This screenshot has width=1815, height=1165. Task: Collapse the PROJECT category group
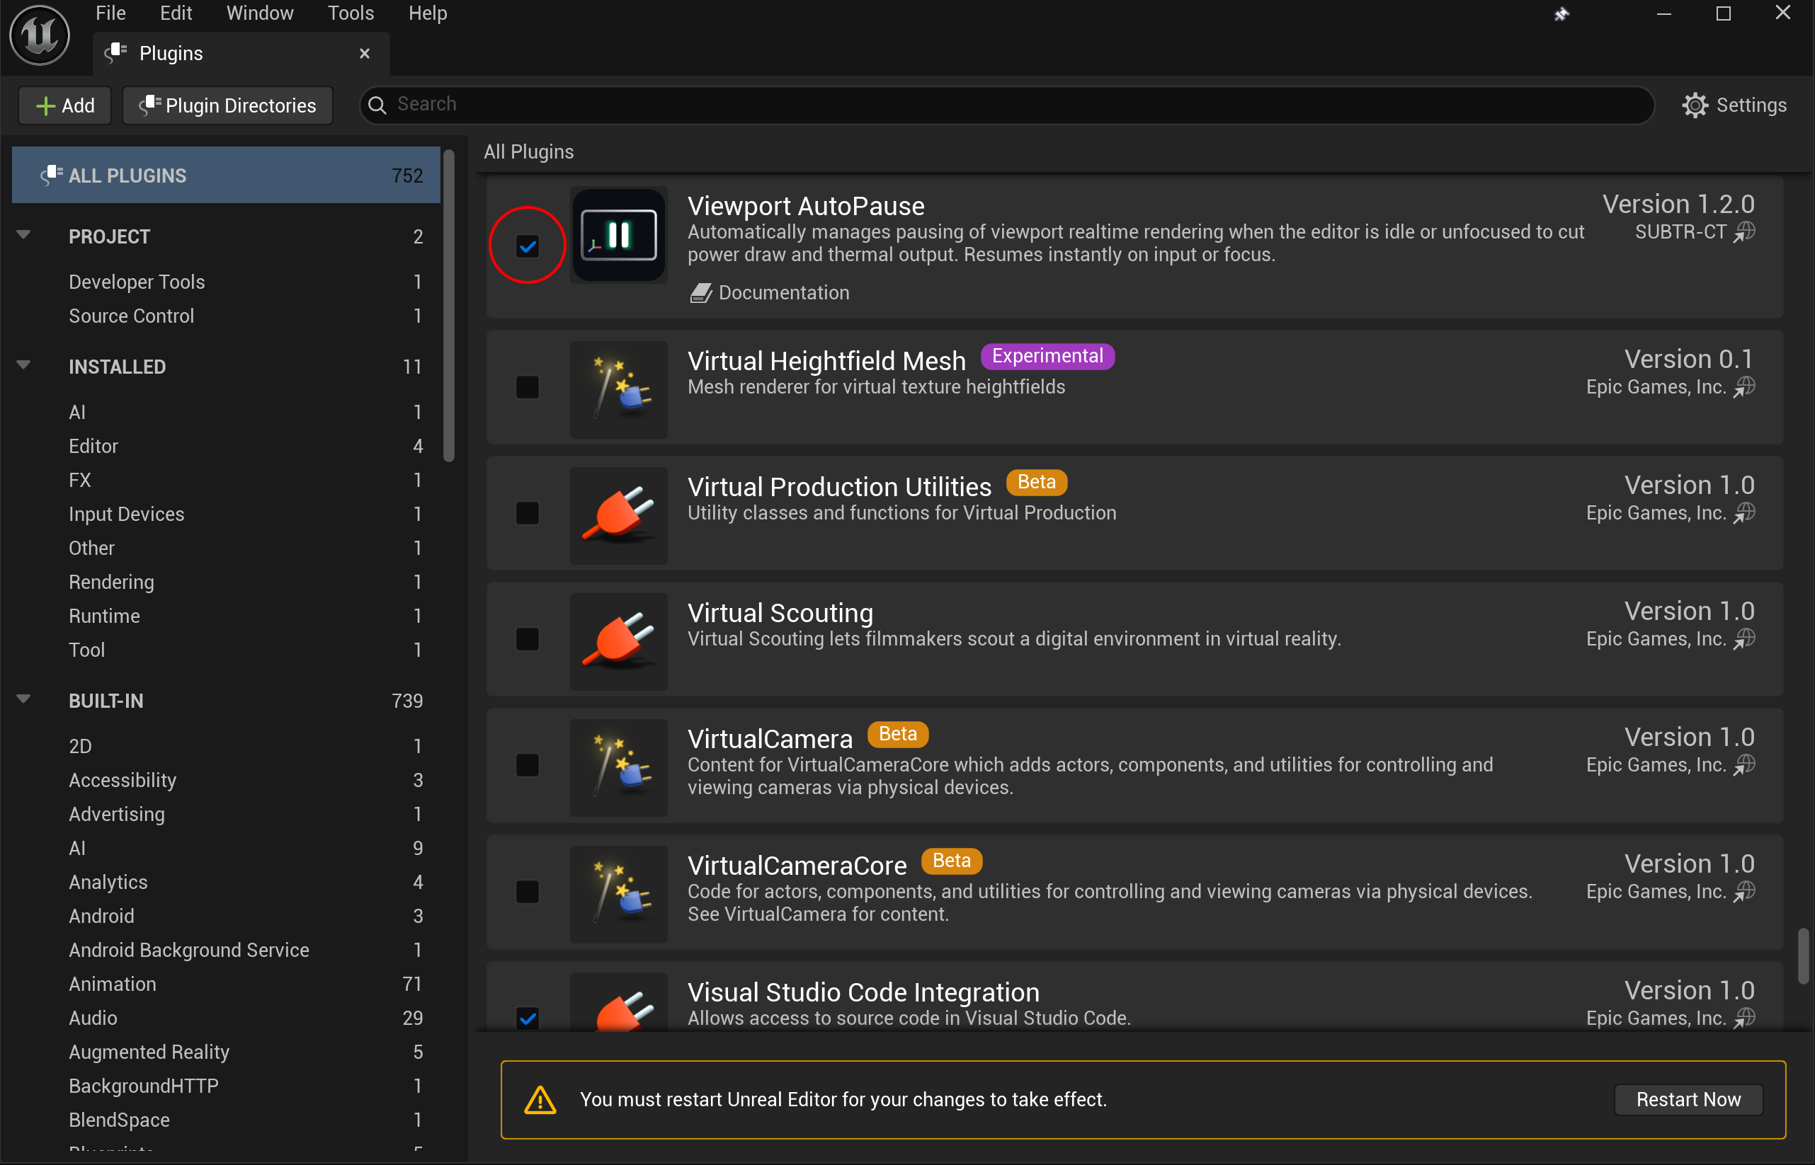[x=23, y=235]
